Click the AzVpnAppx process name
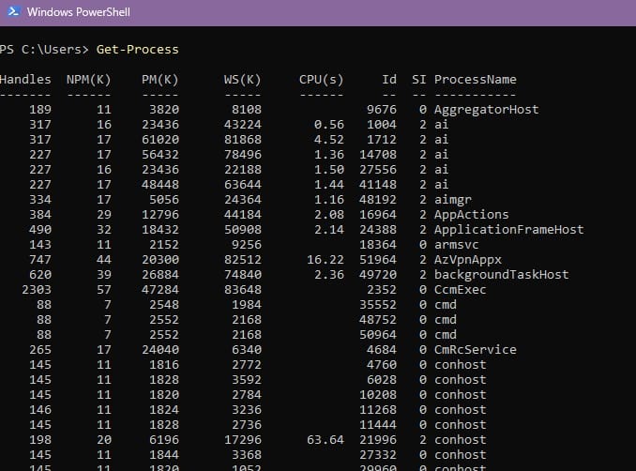Image resolution: width=636 pixels, height=471 pixels. tap(468, 260)
